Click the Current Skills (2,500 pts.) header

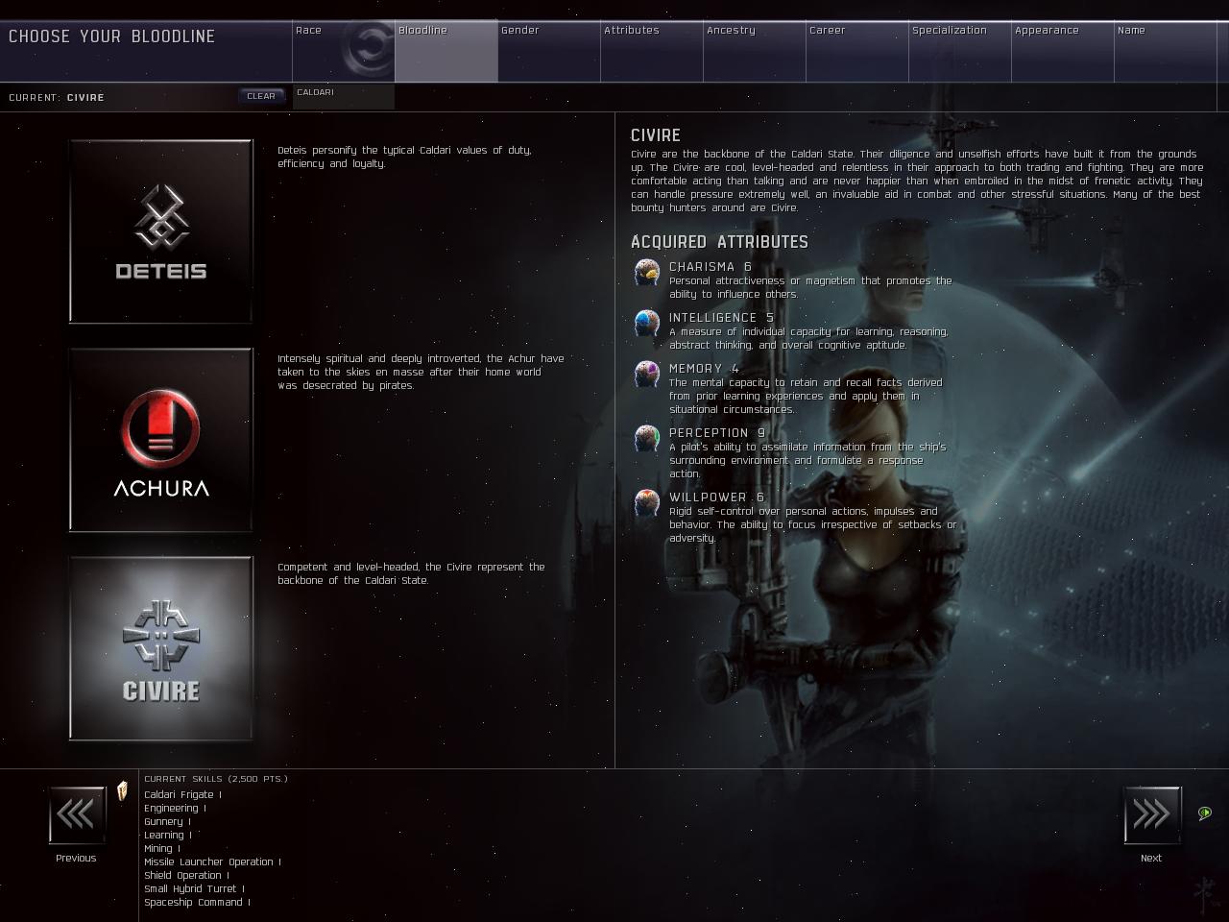click(216, 779)
